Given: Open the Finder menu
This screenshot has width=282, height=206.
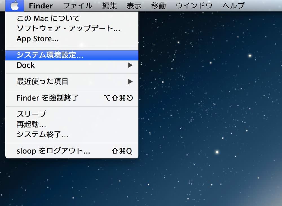Looking at the screenshot, I should click(41, 6).
